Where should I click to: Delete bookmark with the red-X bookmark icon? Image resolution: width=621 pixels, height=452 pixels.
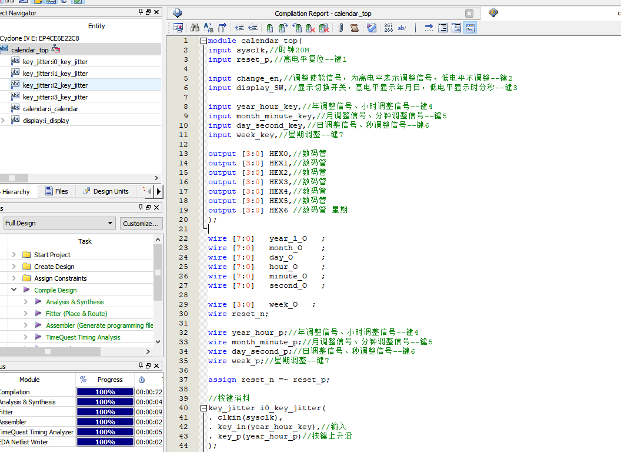pyautogui.click(x=310, y=28)
